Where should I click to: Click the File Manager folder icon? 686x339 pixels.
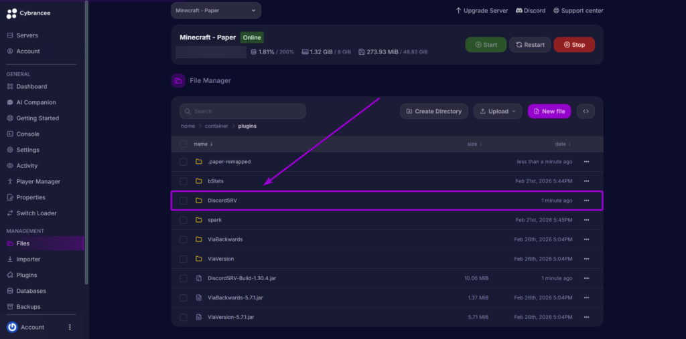pyautogui.click(x=178, y=81)
